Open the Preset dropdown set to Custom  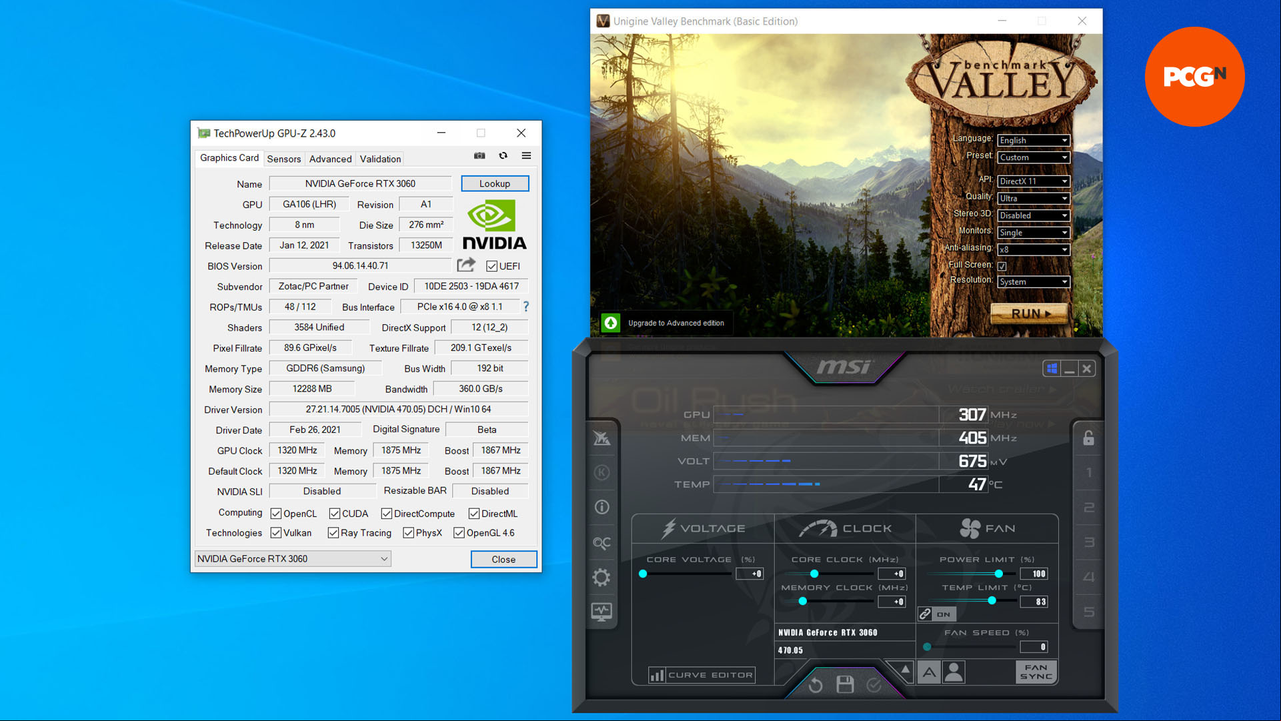point(1034,157)
